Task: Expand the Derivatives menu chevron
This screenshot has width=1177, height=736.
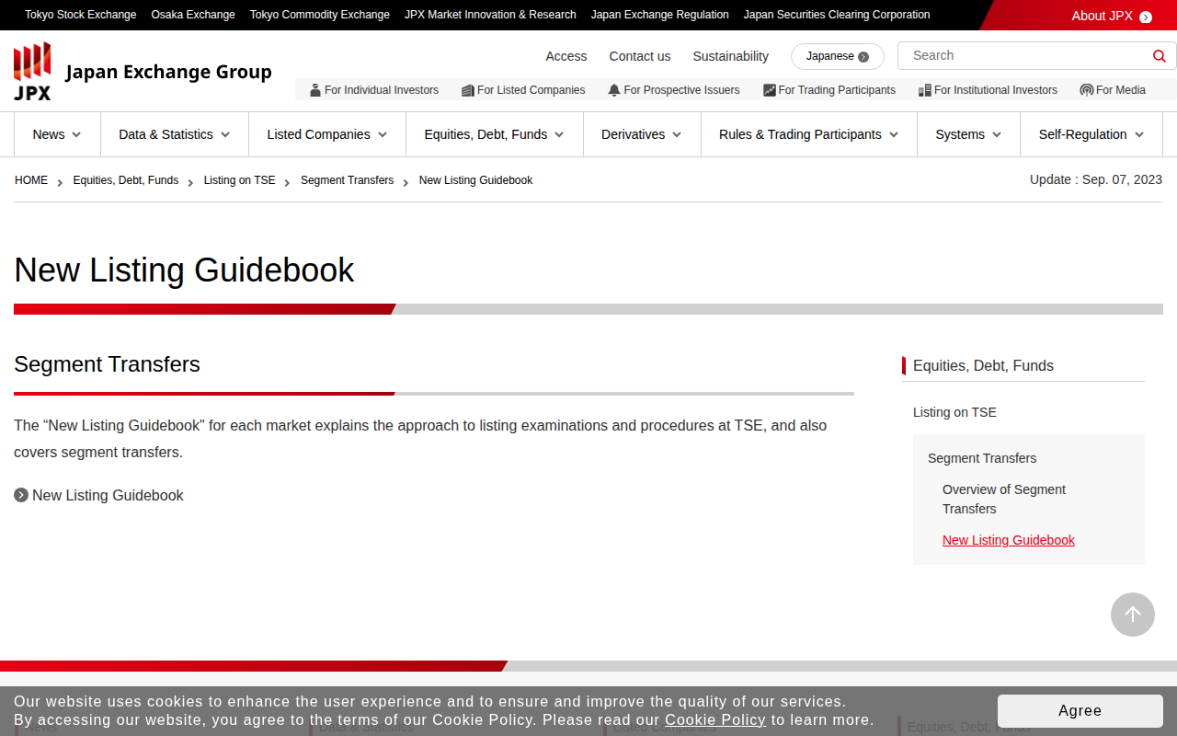Action: point(677,134)
